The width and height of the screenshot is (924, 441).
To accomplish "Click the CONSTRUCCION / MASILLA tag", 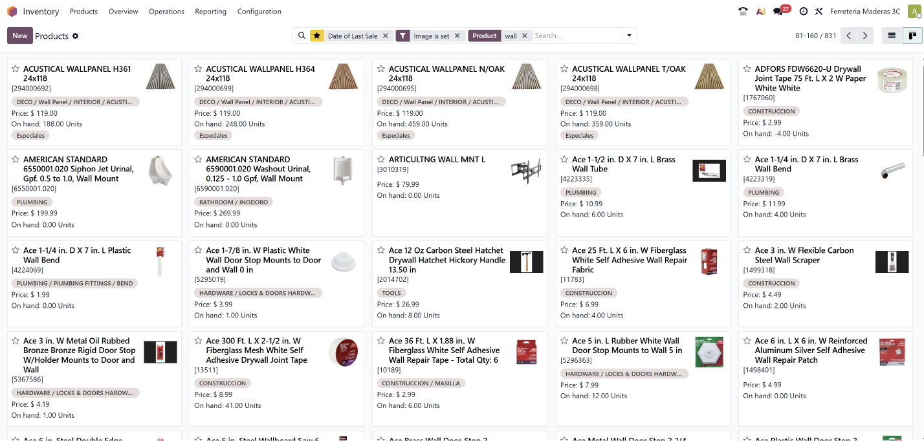I will tap(421, 383).
